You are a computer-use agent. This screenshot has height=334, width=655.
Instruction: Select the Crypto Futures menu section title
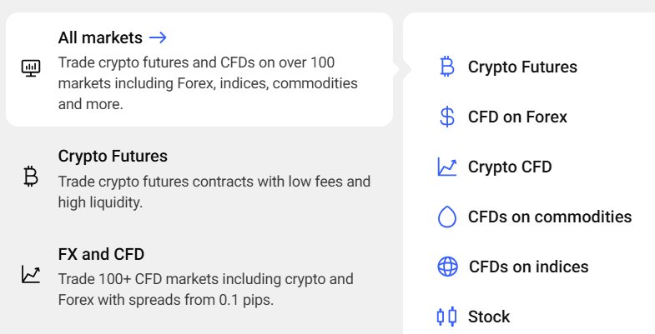113,156
